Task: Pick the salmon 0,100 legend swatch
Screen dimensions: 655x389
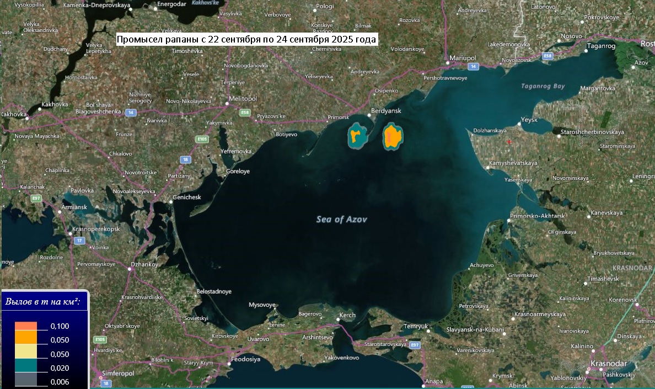Action: [26, 326]
